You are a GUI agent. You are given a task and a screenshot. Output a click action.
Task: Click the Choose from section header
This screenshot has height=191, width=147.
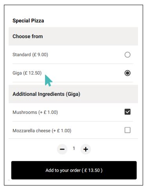click(x=73, y=36)
